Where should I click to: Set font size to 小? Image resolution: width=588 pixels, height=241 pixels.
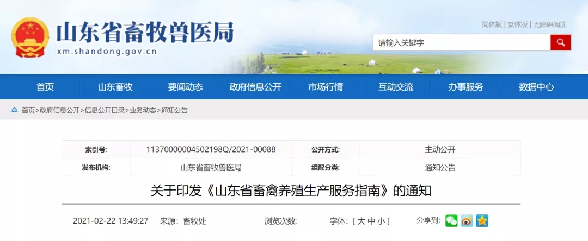click(381, 221)
